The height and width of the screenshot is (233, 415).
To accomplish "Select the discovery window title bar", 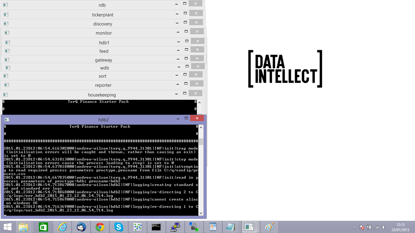I will pyautogui.click(x=103, y=24).
